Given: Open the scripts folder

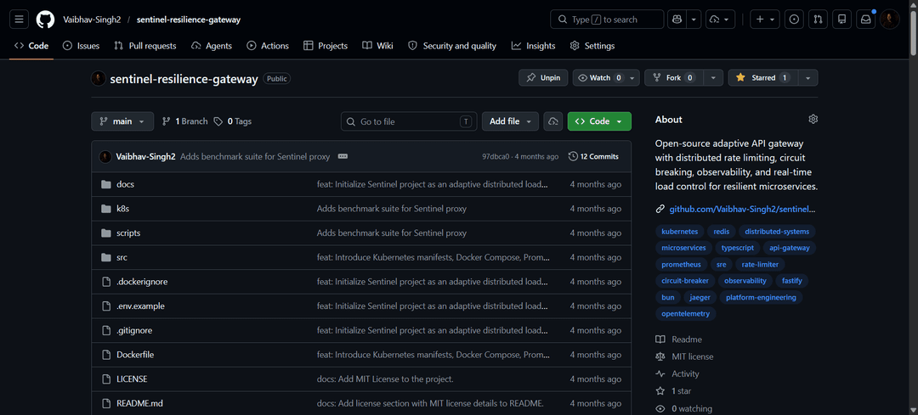Looking at the screenshot, I should pos(128,233).
